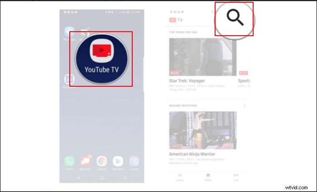Launch the Phone app in the dock
This screenshot has height=192, width=317.
69,161
